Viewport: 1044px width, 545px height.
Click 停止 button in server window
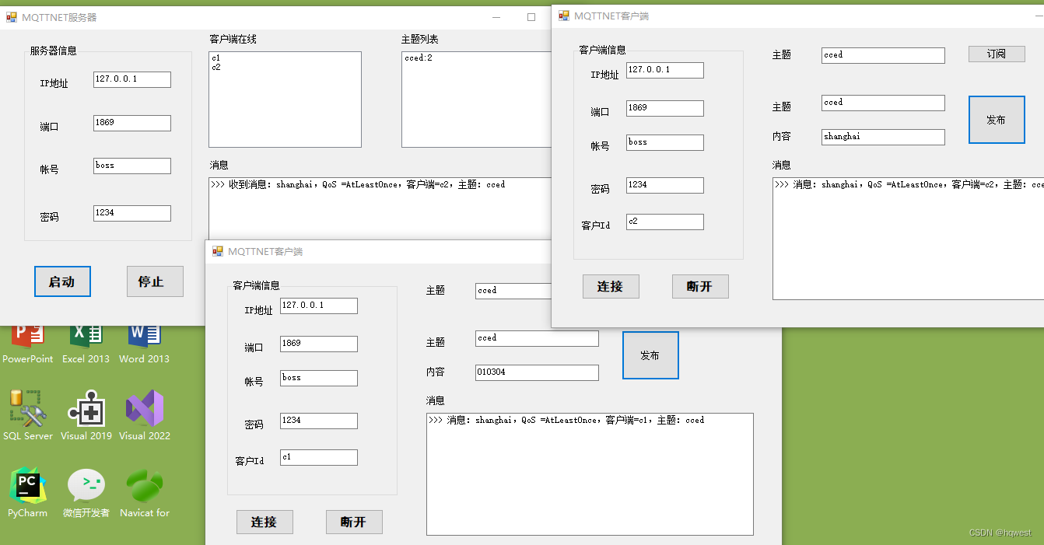pos(155,281)
